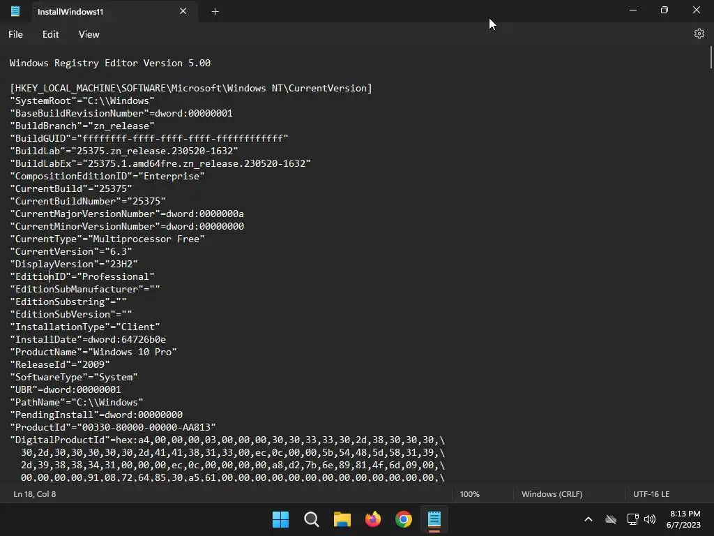Click "CurrentType"="Multiprocessor Free" line
The image size is (714, 536).
click(107, 239)
